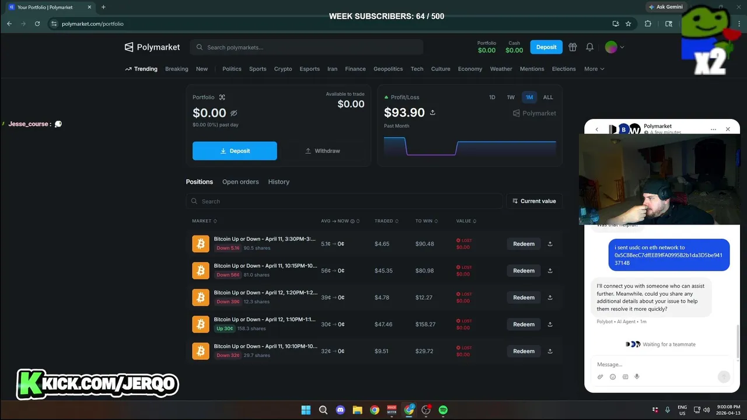747x420 pixels.
Task: Open the profile avatar menu
Action: click(615, 47)
